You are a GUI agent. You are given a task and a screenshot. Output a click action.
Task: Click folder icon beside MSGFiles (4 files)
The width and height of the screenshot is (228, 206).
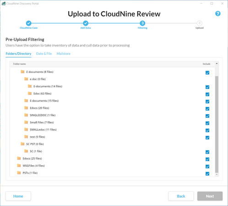[x=19, y=166]
